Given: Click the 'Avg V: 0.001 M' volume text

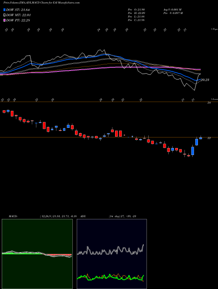Looking at the screenshot, I should [172, 10].
